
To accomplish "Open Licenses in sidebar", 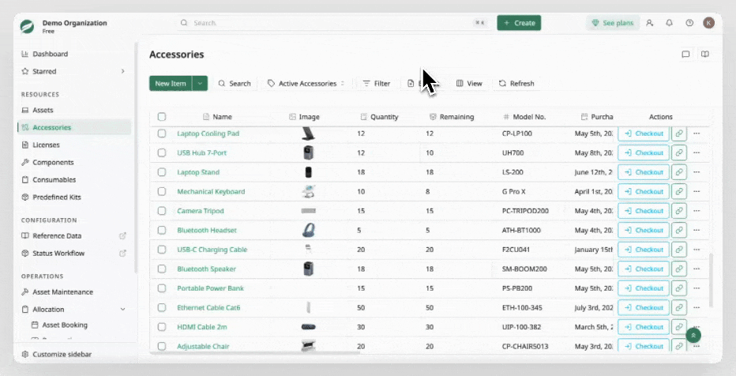I will [x=74, y=145].
